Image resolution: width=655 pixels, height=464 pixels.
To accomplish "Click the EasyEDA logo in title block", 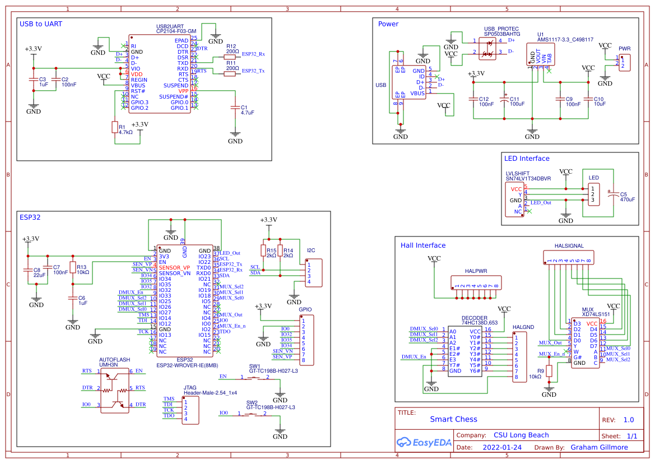I will point(424,442).
